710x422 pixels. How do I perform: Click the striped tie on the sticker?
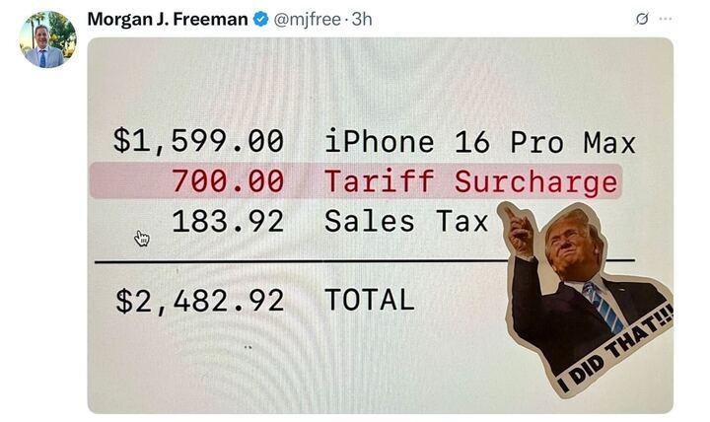601,304
